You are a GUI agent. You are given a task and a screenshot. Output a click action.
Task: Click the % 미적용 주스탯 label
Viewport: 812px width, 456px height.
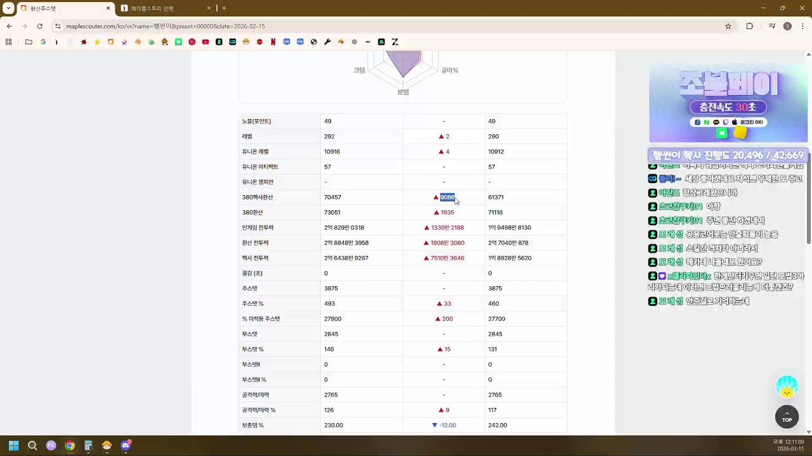click(261, 319)
